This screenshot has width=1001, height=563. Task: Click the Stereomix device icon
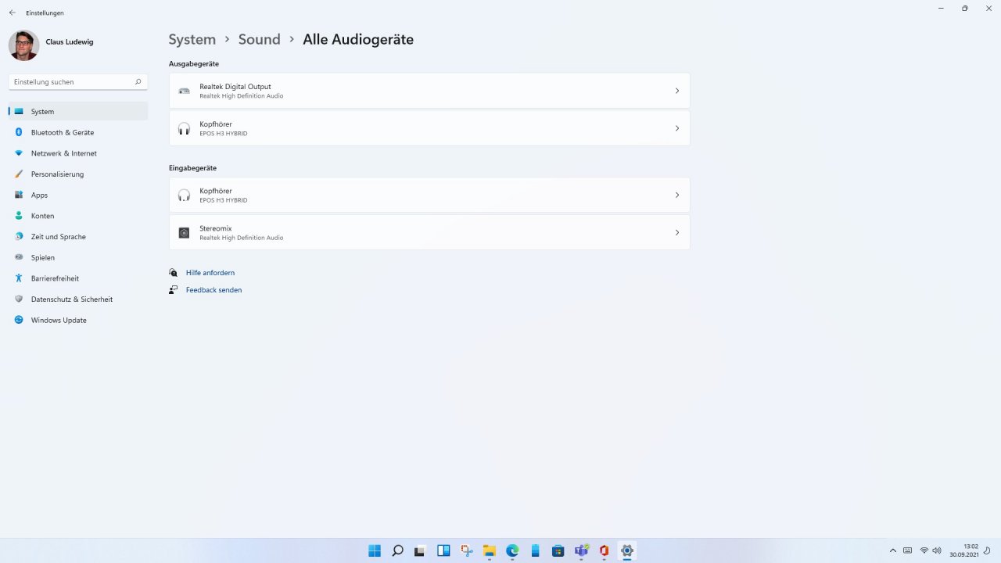click(184, 232)
